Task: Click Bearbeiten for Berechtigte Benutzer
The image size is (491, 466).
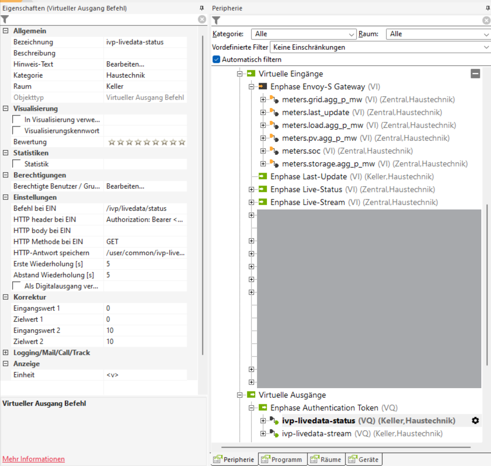Action: coord(145,186)
